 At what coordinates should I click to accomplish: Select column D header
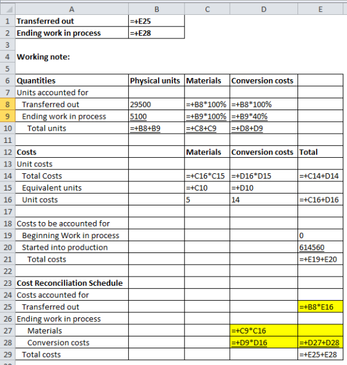point(263,9)
